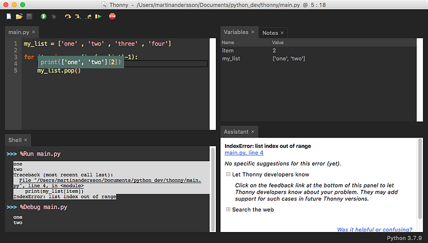The image size is (428, 243).
Task: Click 'Was it helpful or confusing?' link
Action: (x=374, y=230)
